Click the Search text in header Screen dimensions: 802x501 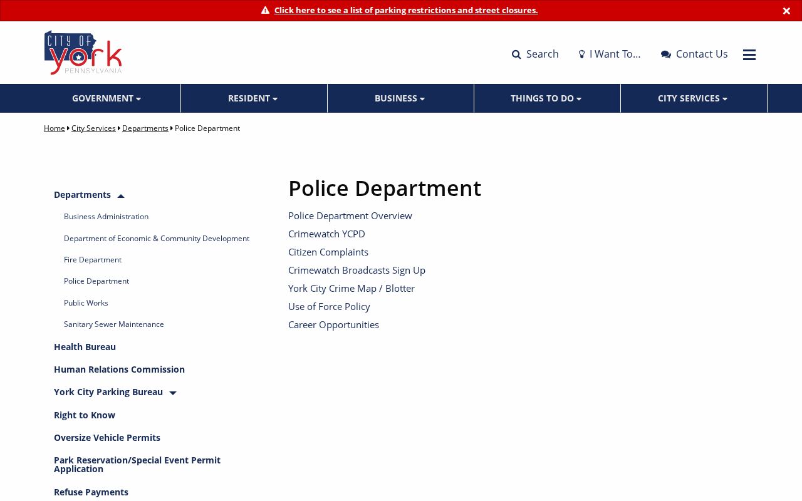pyautogui.click(x=543, y=54)
